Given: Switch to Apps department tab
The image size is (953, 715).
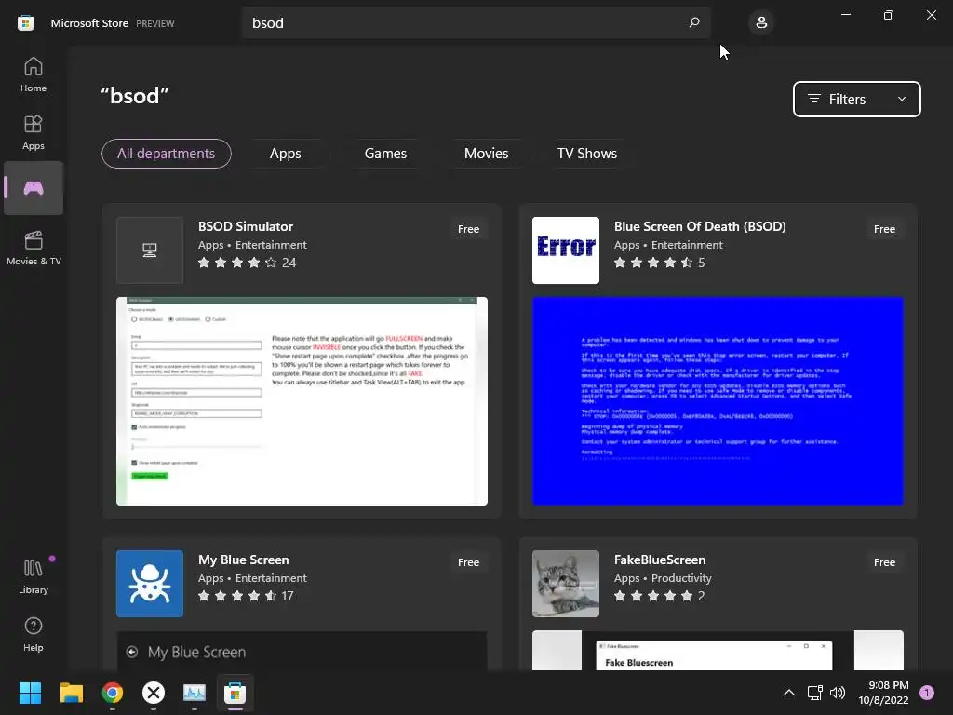Looking at the screenshot, I should [x=285, y=154].
